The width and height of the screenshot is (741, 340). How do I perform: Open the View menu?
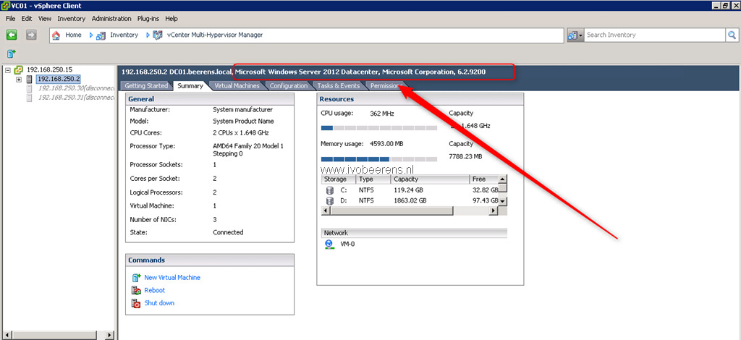45,19
